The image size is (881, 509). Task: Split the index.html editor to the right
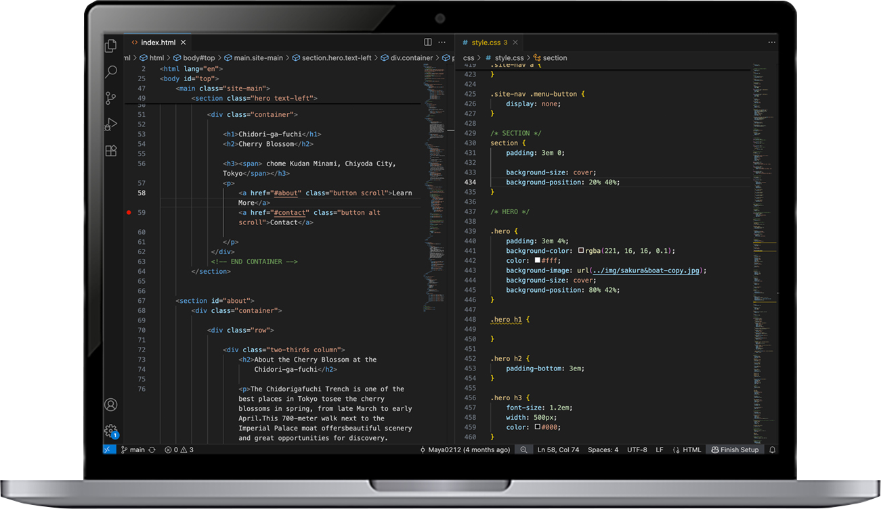coord(427,43)
